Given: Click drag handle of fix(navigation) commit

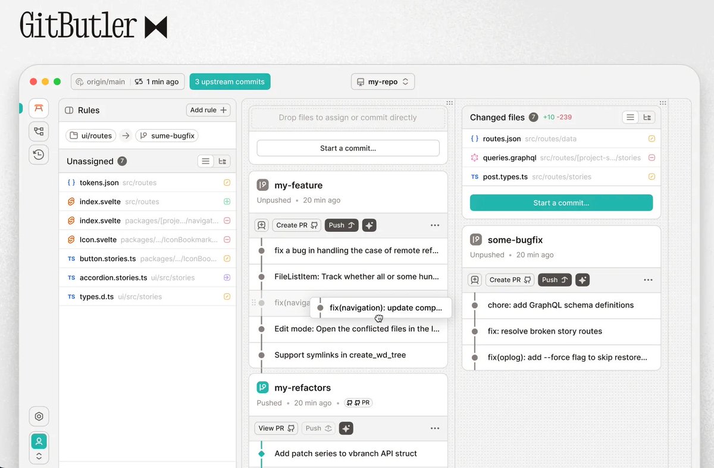Looking at the screenshot, I should tap(254, 303).
